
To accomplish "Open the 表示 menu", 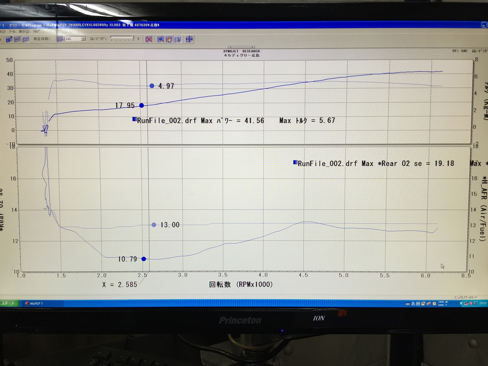I will tap(24, 32).
